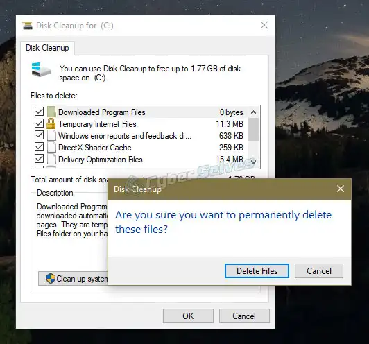Uncheck Delivery Optimization Files checkbox
Screen dimensions: 369x344
click(x=39, y=159)
